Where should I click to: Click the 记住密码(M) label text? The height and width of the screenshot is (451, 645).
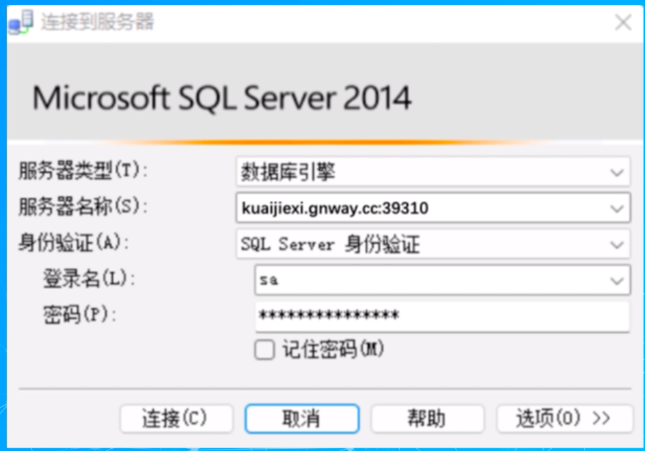pyautogui.click(x=333, y=350)
